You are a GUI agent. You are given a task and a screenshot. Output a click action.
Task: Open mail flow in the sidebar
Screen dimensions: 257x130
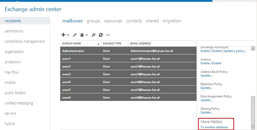[12, 72]
